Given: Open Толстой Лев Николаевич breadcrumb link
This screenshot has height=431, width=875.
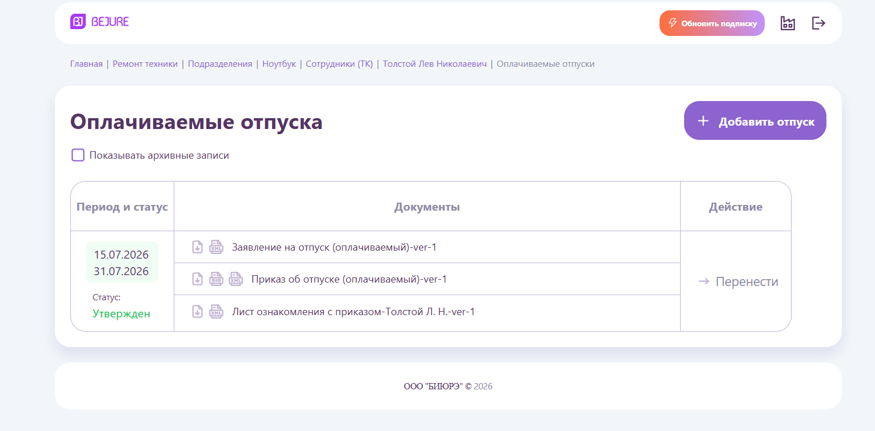Looking at the screenshot, I should point(435,64).
